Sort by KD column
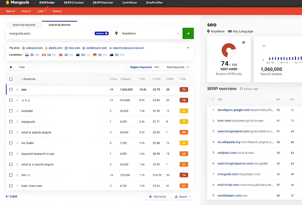Viewport: 302px width, 205px height. pyautogui.click(x=183, y=79)
